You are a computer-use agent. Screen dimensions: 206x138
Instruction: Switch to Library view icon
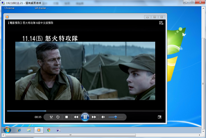point(161,23)
